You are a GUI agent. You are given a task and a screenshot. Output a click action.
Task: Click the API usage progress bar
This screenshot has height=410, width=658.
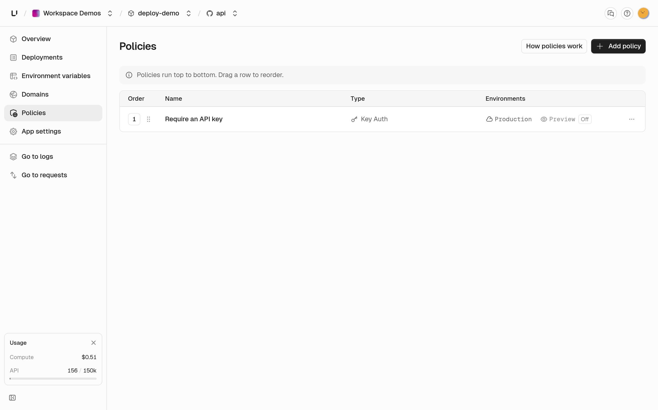(x=53, y=379)
